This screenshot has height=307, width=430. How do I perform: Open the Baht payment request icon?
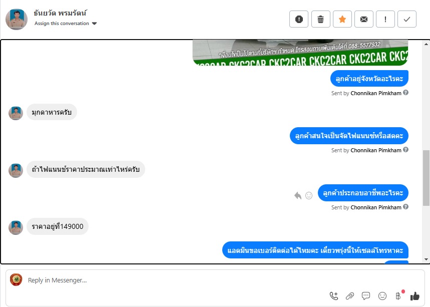398,296
